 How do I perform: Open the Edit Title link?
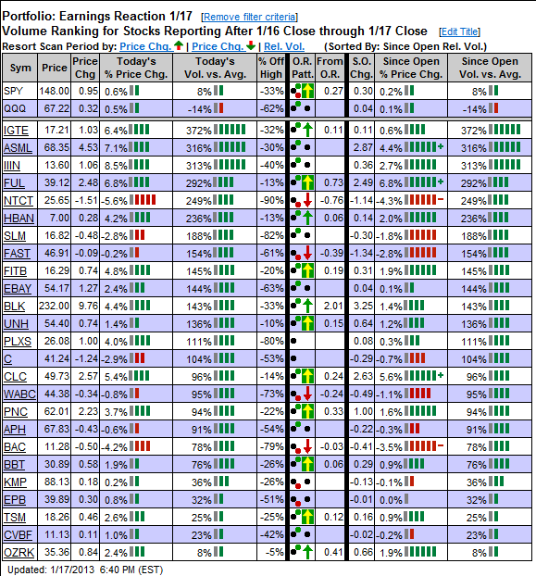pos(460,32)
